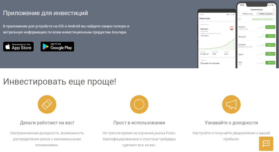Viewport: 279px width, 152px height.
Task: Open the Get it on Google Play badge
Action: (57, 47)
